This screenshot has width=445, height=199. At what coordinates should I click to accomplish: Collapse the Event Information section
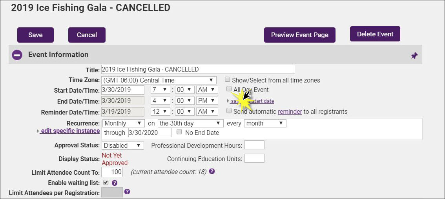click(x=17, y=55)
